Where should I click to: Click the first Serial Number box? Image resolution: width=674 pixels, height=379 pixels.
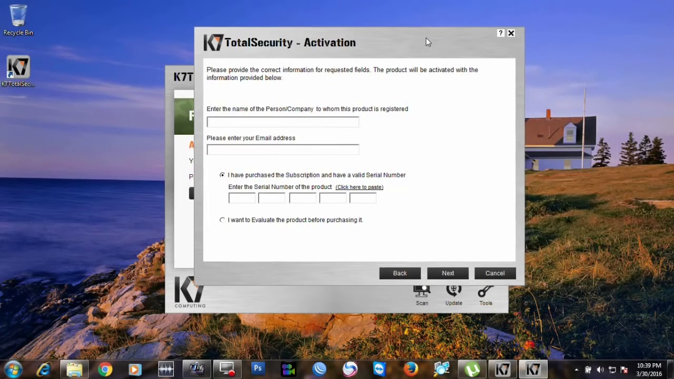[242, 198]
